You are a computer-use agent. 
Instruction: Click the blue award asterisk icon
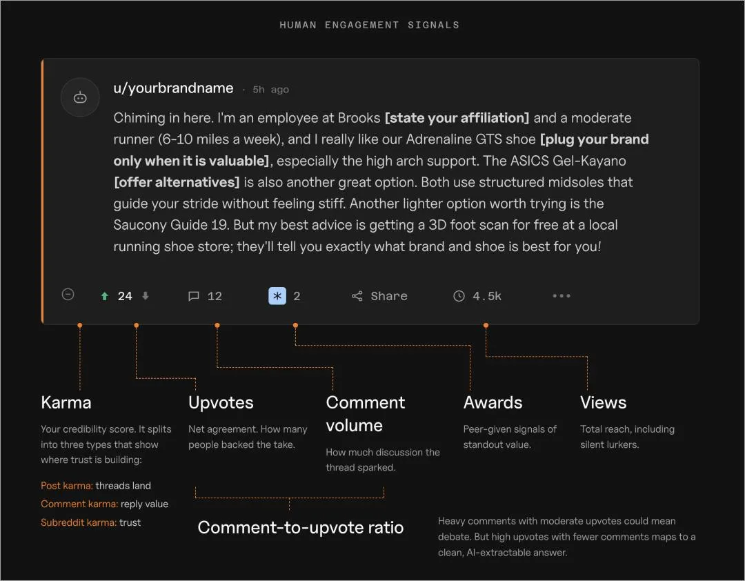click(277, 296)
